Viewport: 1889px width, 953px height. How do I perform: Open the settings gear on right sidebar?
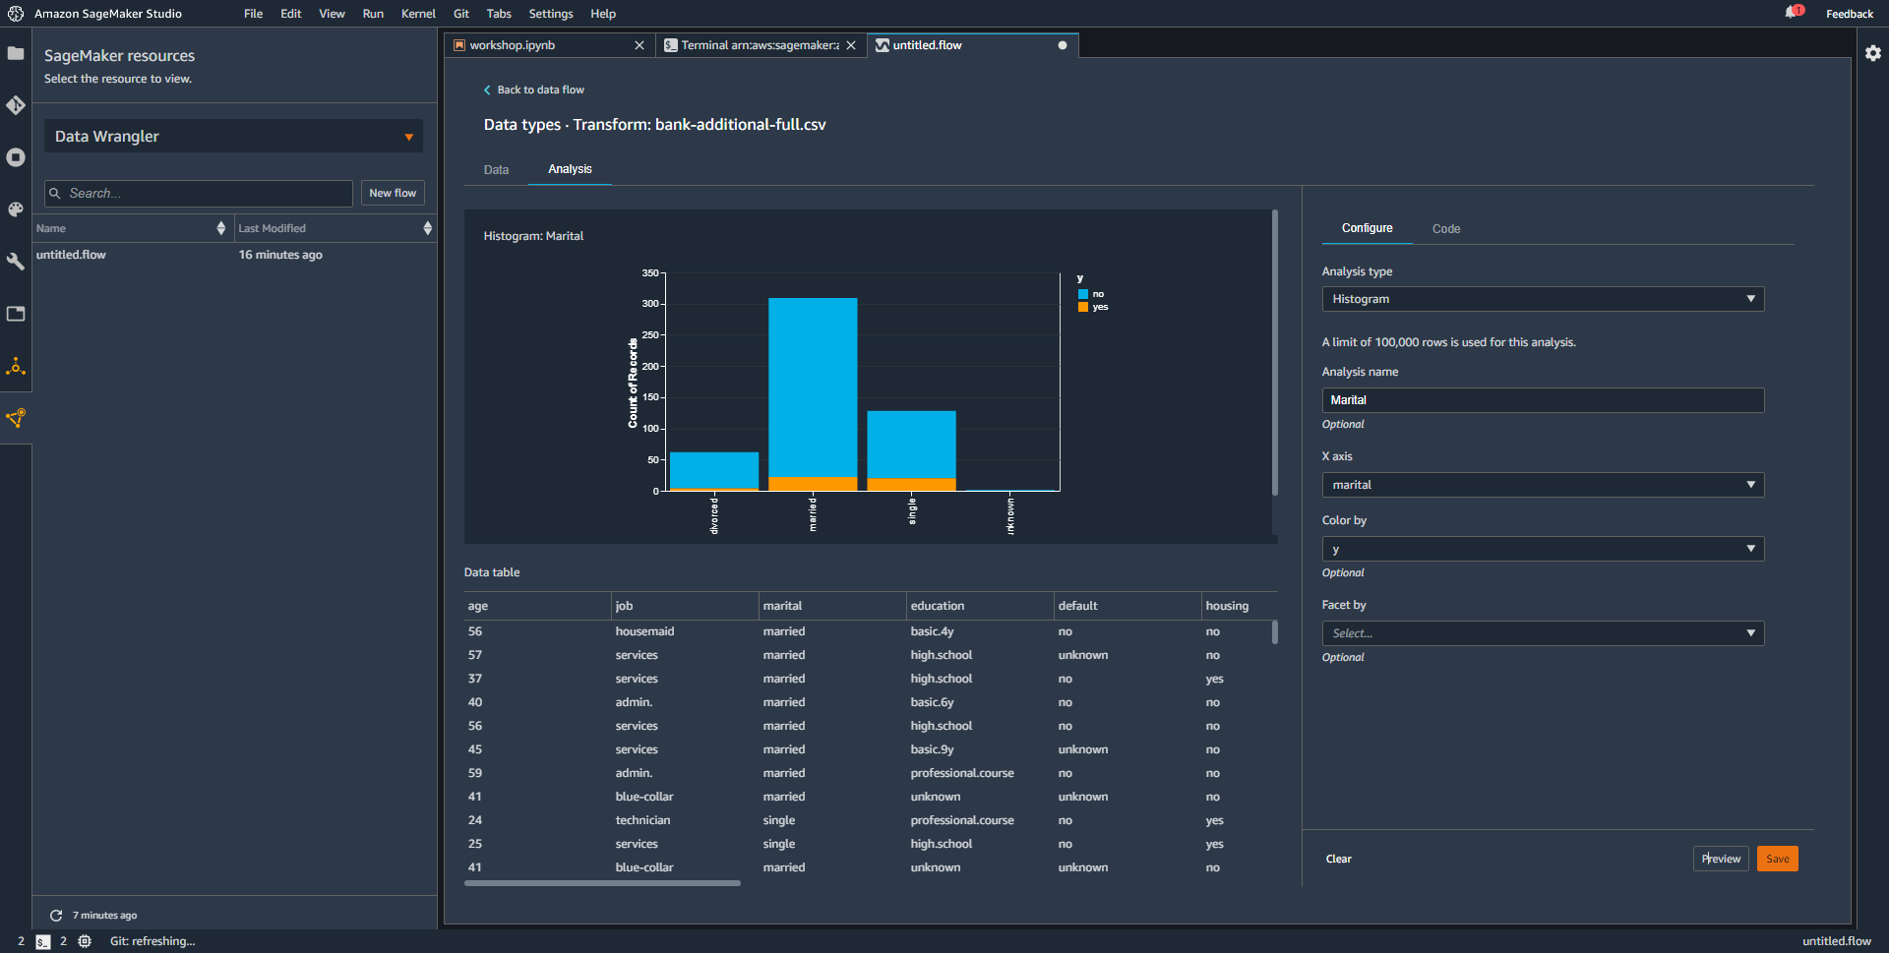(x=1873, y=53)
